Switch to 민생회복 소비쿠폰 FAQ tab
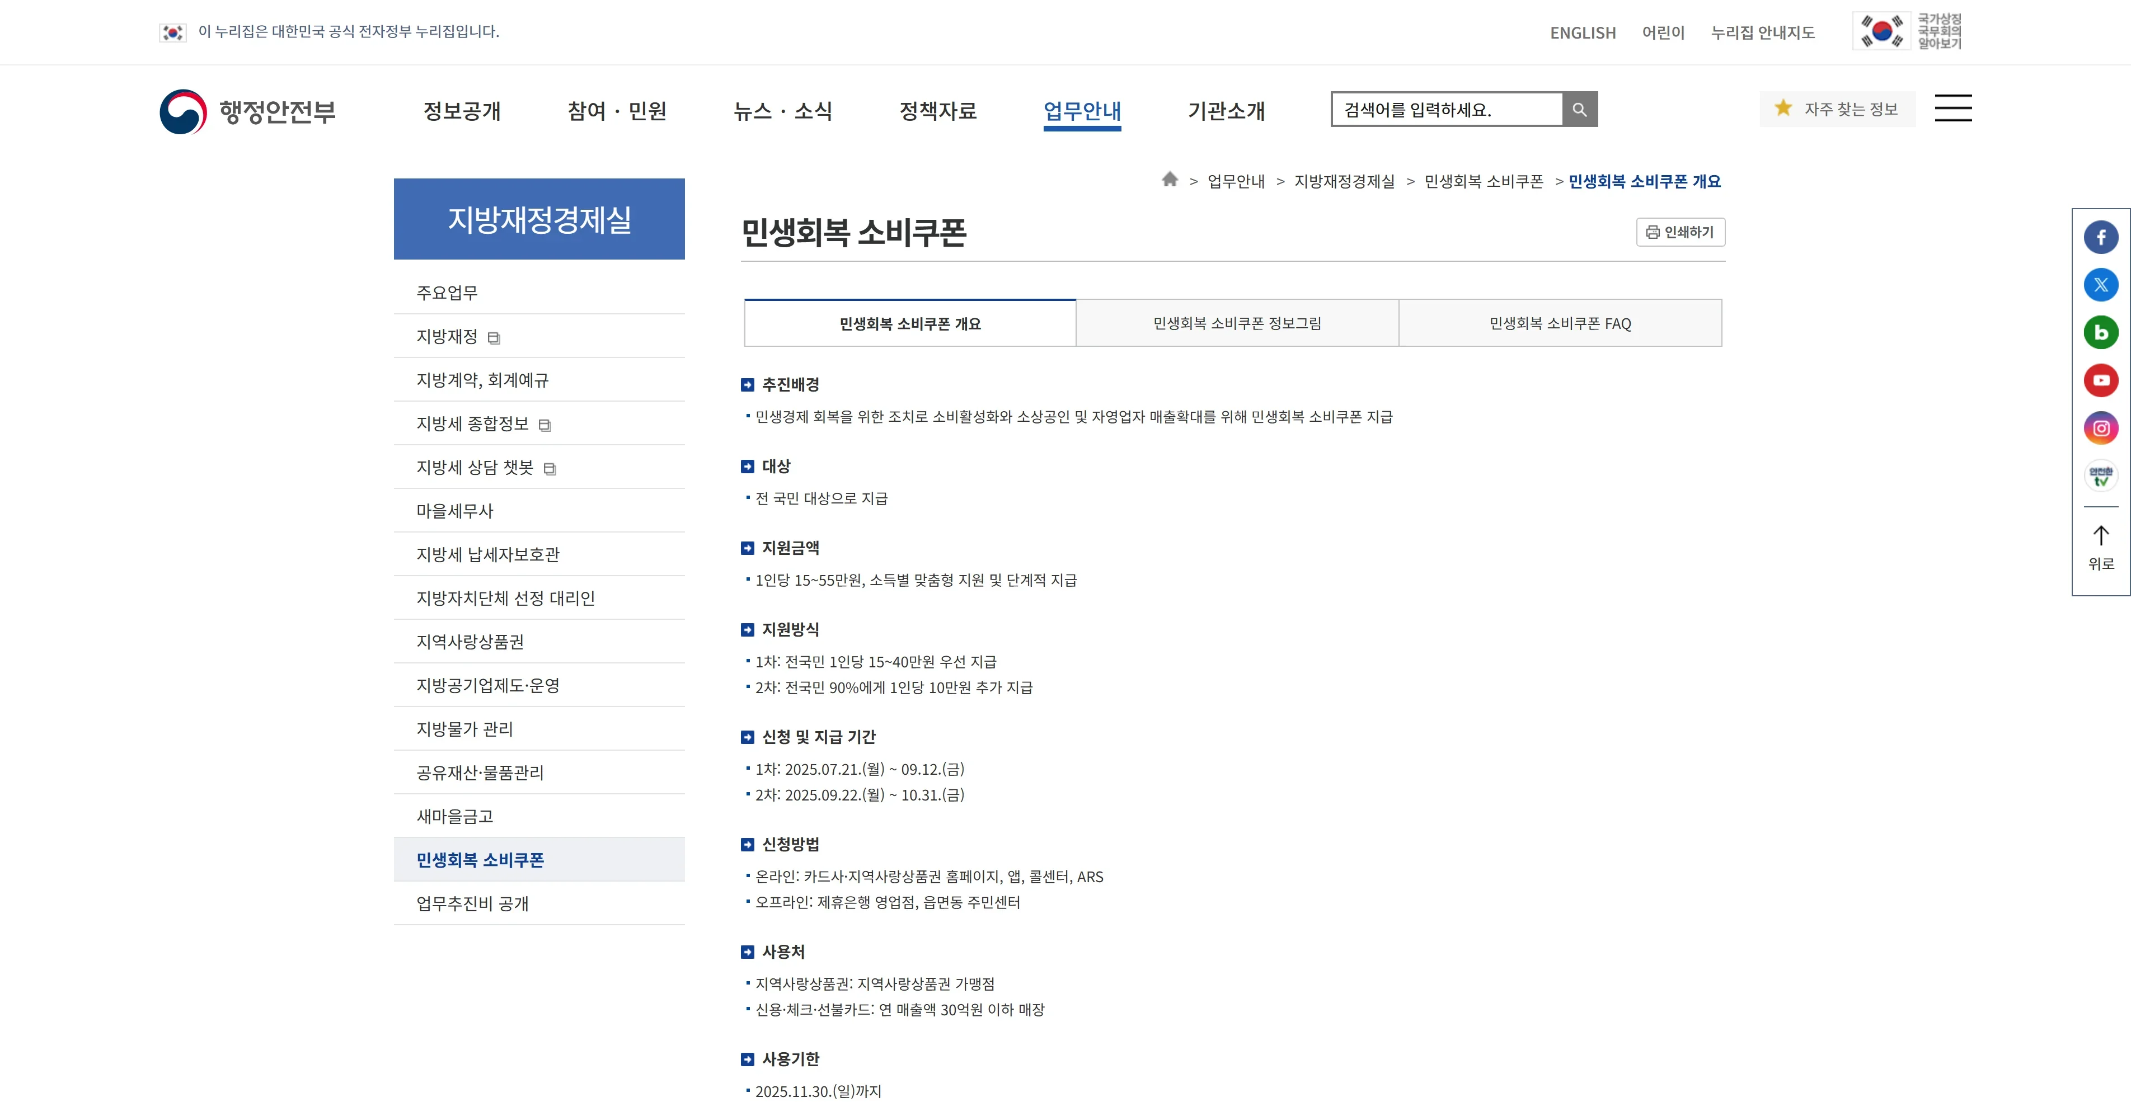This screenshot has width=2131, height=1102. pos(1560,323)
